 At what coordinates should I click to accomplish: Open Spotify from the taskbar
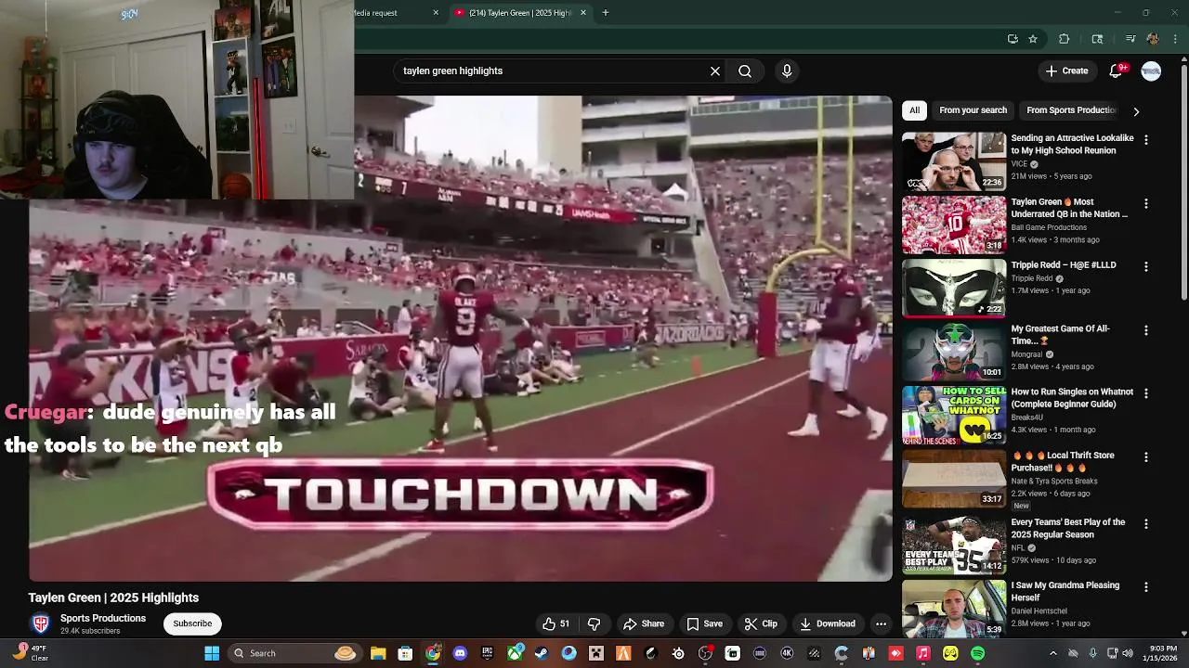(x=977, y=653)
